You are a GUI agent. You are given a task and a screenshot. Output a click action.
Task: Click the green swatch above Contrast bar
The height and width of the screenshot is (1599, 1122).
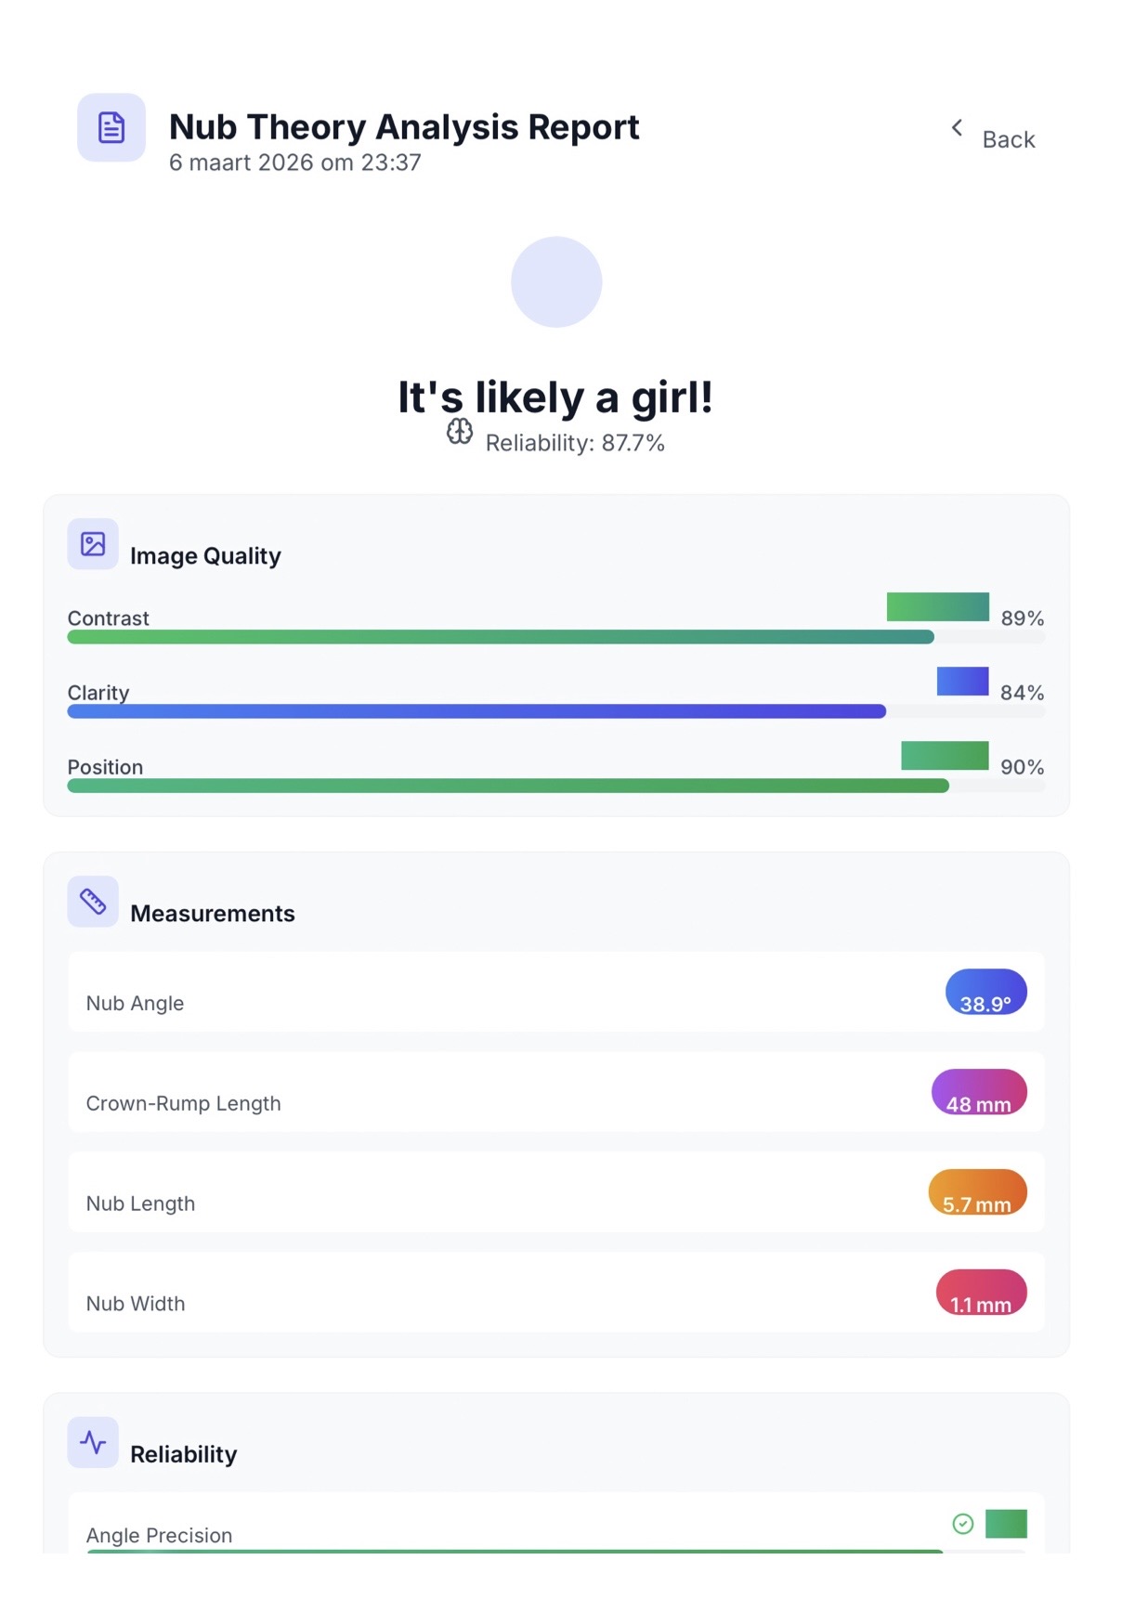937,606
